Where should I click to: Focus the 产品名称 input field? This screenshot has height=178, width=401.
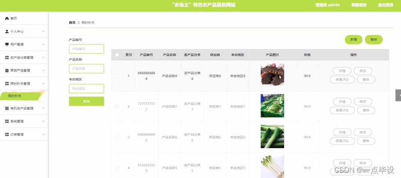click(x=87, y=69)
